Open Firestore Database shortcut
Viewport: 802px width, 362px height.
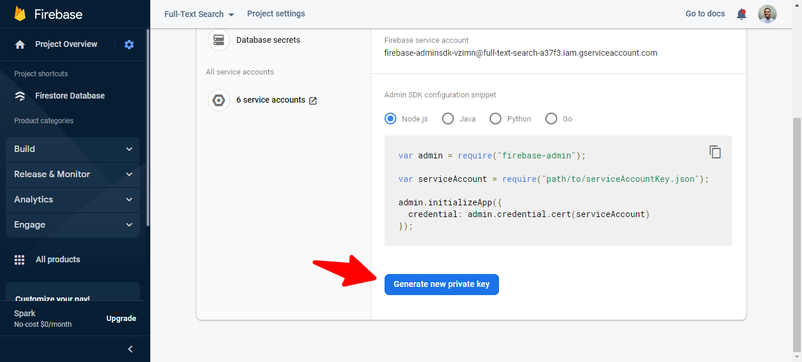(70, 96)
